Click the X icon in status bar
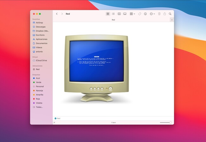Viewport: 206px width, 142px height. (x=54, y=122)
